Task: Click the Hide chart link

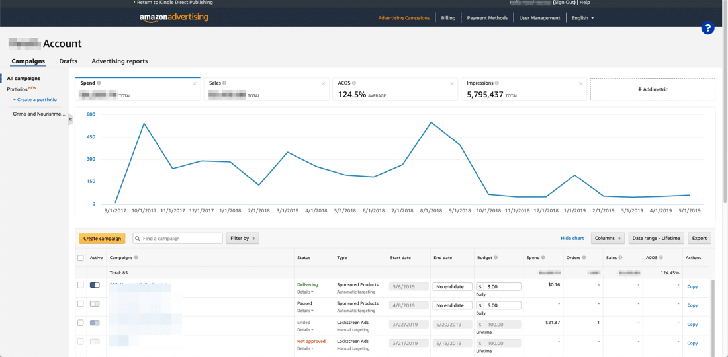Action: pyautogui.click(x=572, y=238)
